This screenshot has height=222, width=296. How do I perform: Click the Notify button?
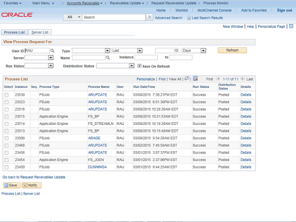(x=31, y=185)
